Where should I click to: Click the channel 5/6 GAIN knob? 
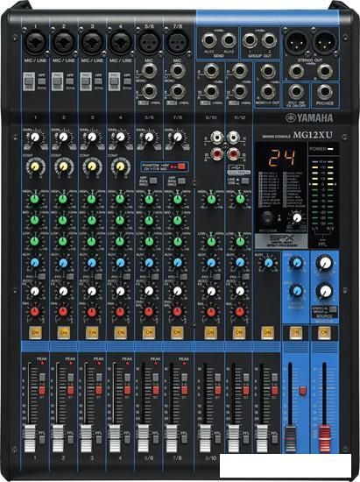[x=149, y=137]
